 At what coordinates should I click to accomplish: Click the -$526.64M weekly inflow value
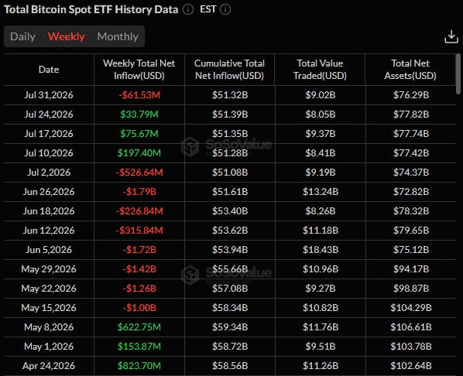139,173
